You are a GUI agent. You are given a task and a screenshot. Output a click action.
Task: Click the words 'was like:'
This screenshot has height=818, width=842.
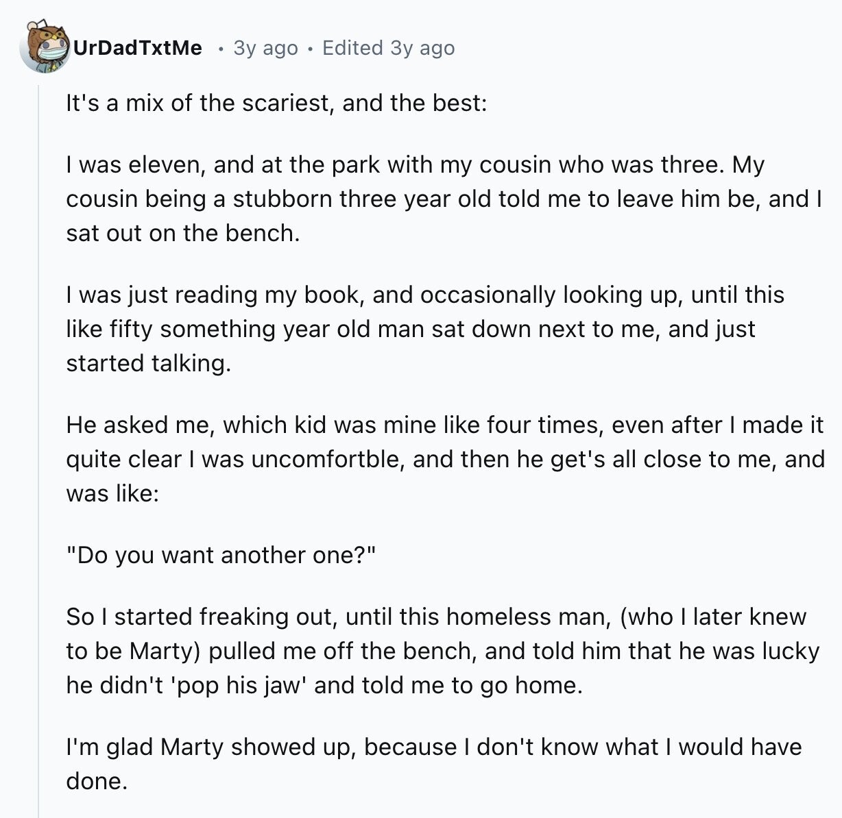click(112, 493)
